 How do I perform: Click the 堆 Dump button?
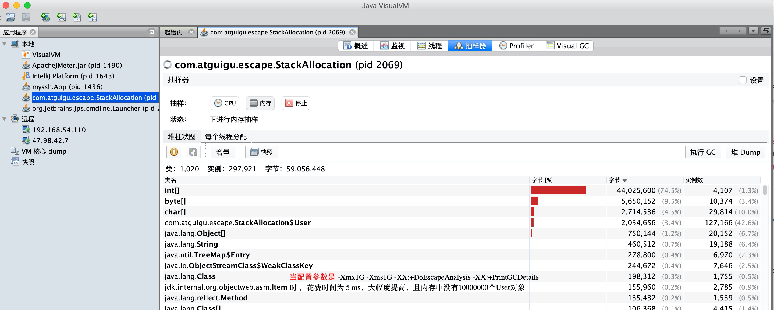coord(745,152)
